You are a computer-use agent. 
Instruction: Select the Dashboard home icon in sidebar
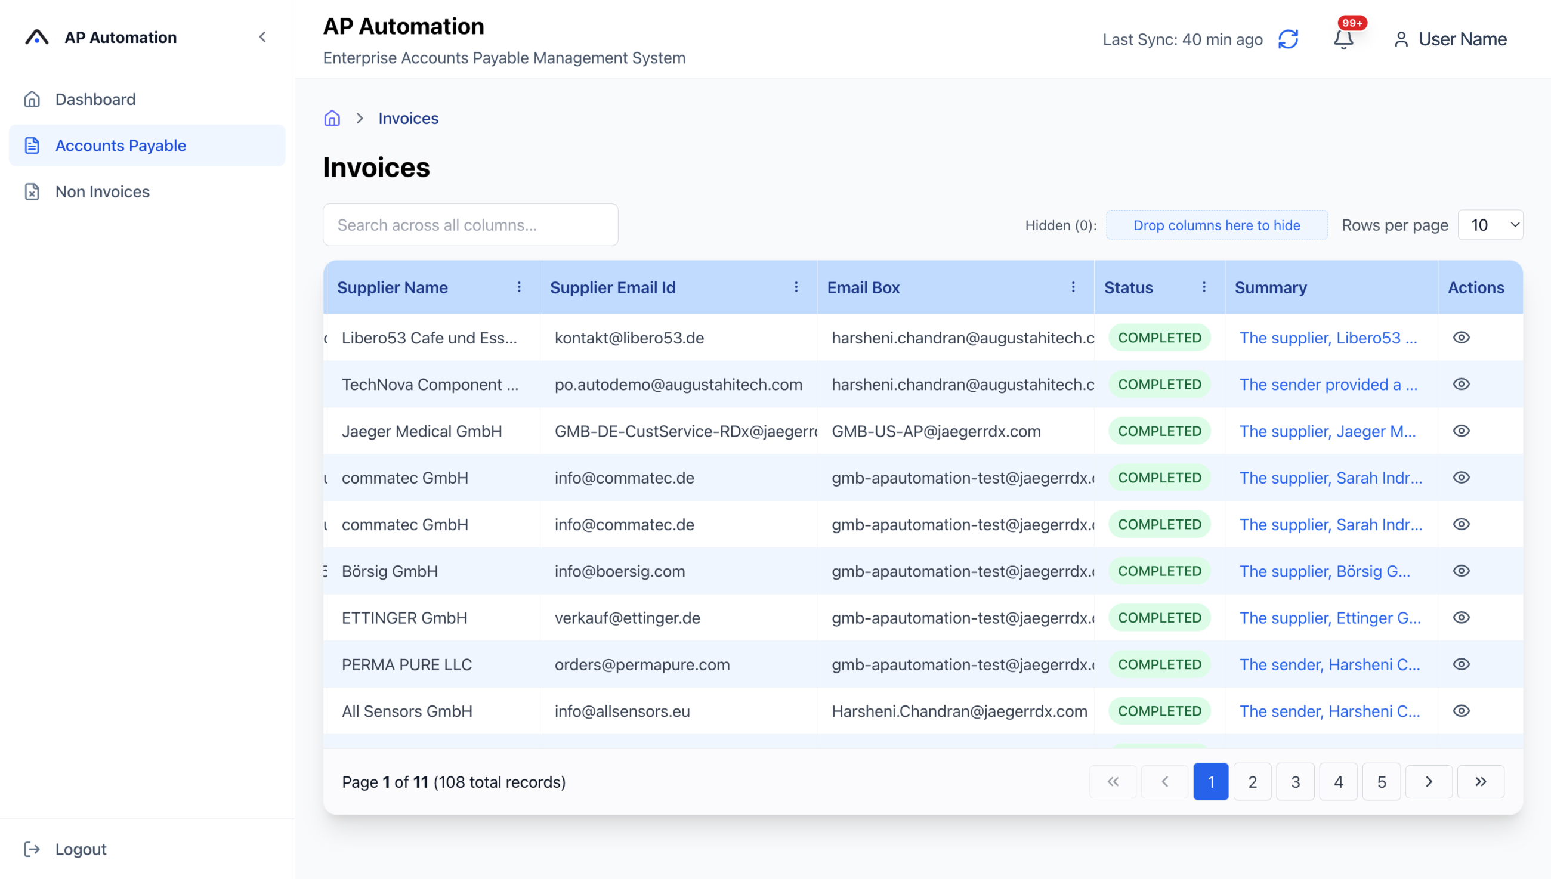pos(32,98)
